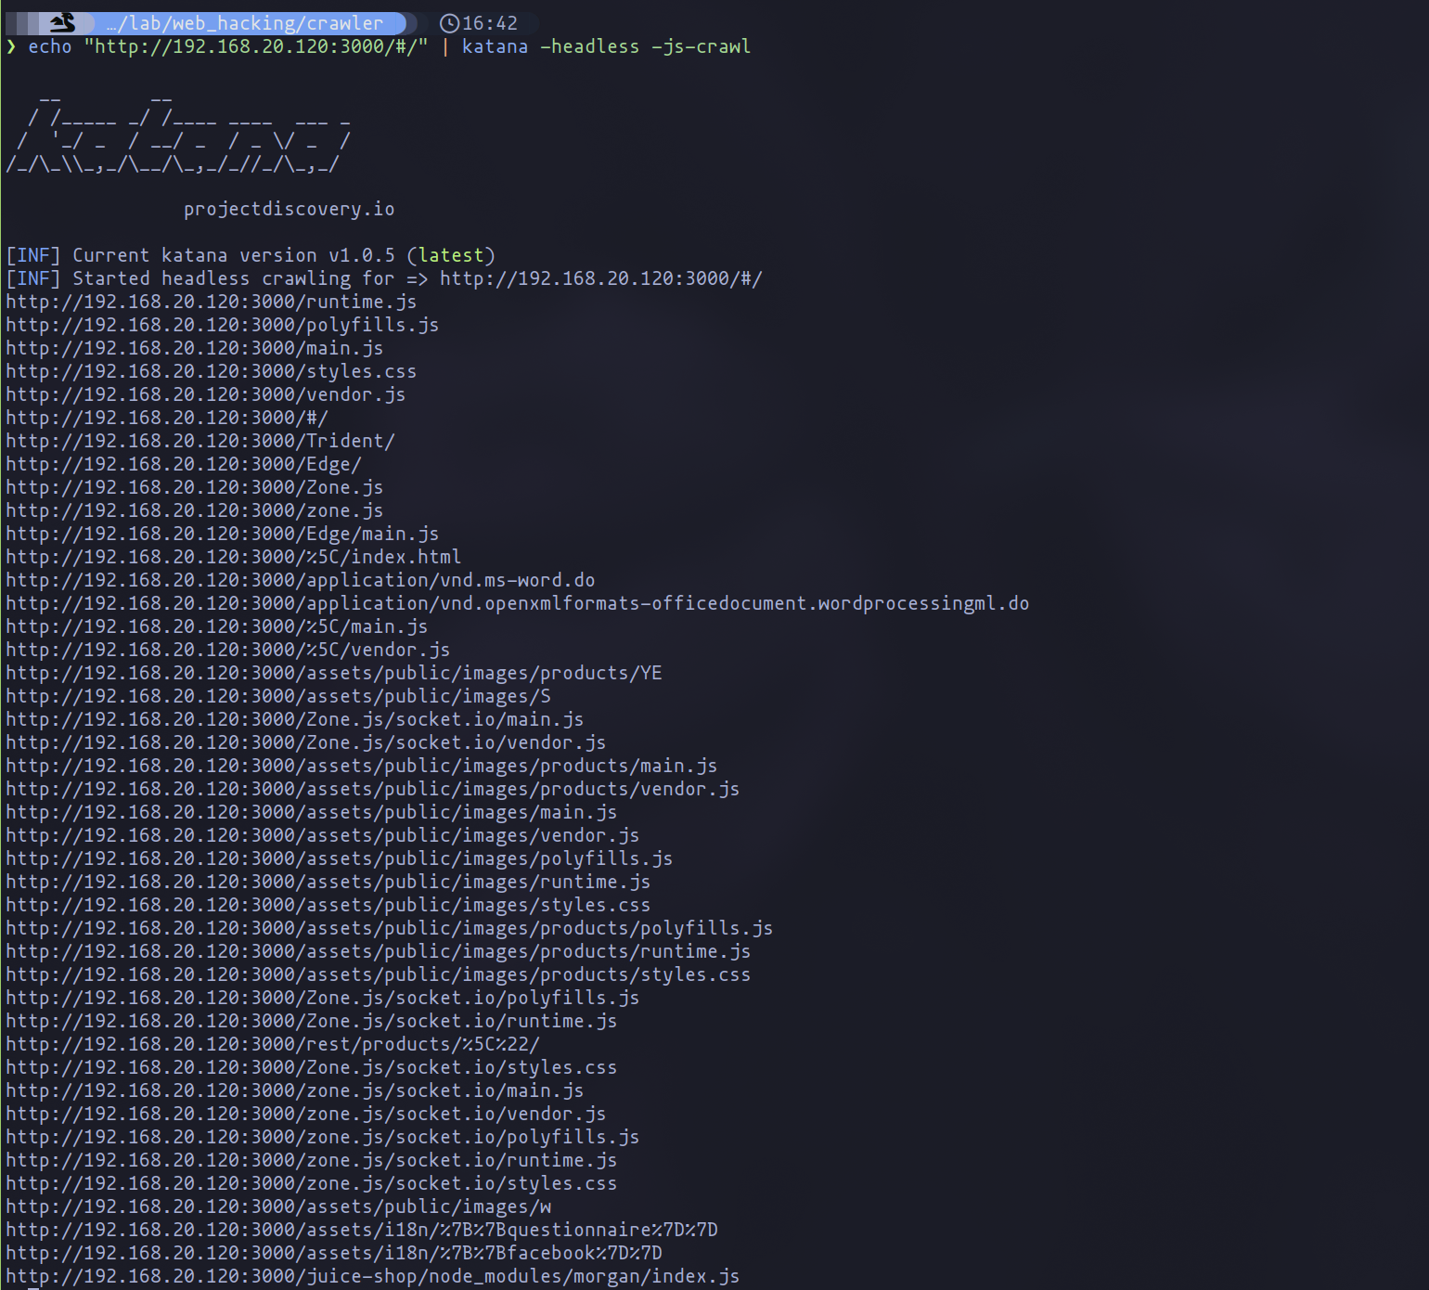Viewport: 1429px width, 1290px height.
Task: Open the Trident/ URL
Action: click(200, 441)
